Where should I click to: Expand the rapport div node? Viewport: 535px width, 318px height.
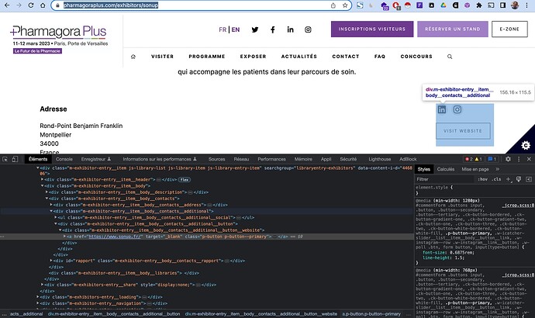(51, 261)
